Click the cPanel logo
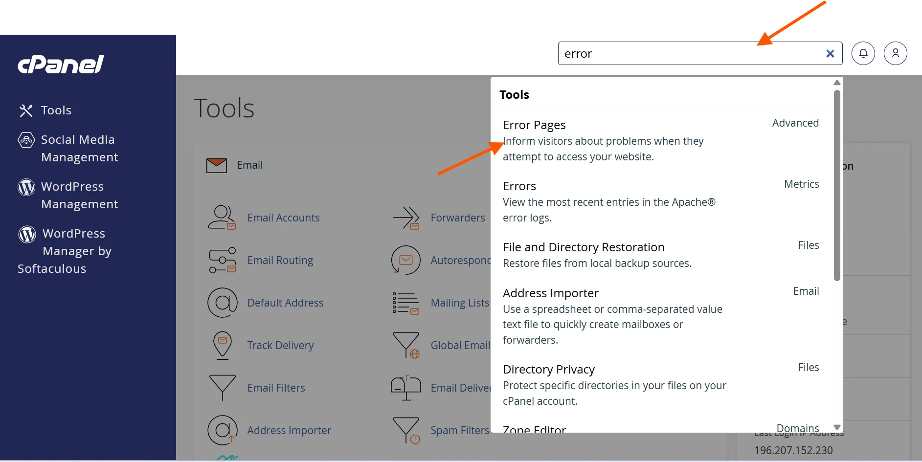This screenshot has width=922, height=462. [60, 64]
